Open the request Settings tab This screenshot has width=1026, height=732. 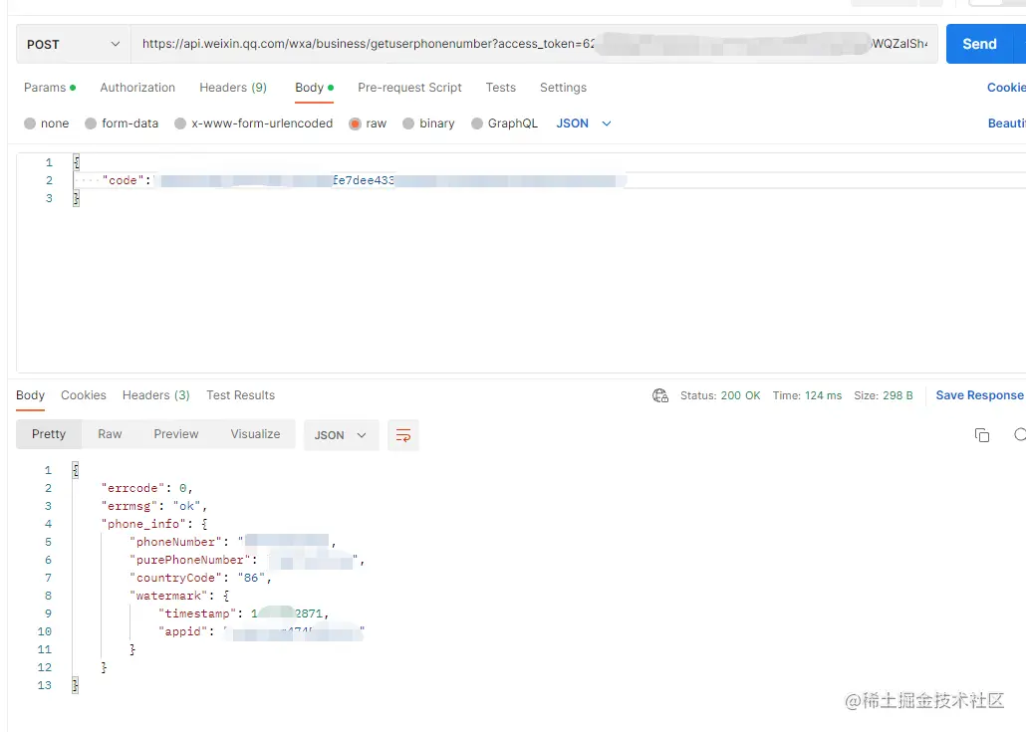(x=563, y=88)
